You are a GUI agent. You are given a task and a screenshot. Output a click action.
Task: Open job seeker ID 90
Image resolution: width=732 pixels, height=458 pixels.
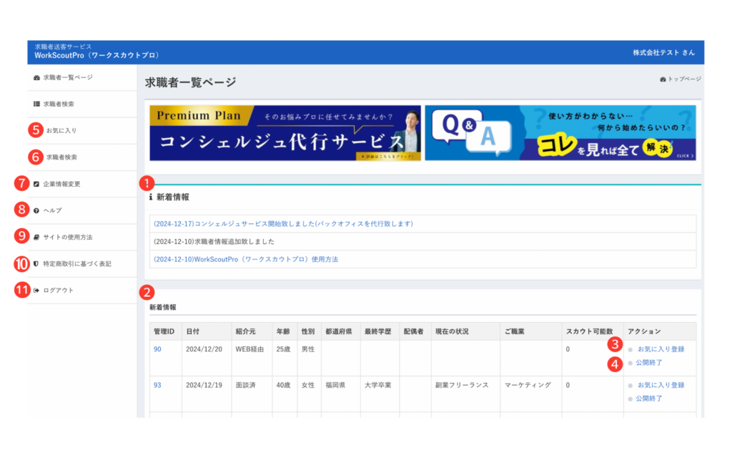tap(157, 349)
